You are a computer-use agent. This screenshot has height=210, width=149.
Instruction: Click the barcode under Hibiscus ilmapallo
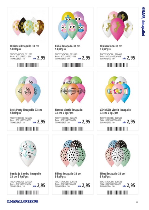point(28,65)
